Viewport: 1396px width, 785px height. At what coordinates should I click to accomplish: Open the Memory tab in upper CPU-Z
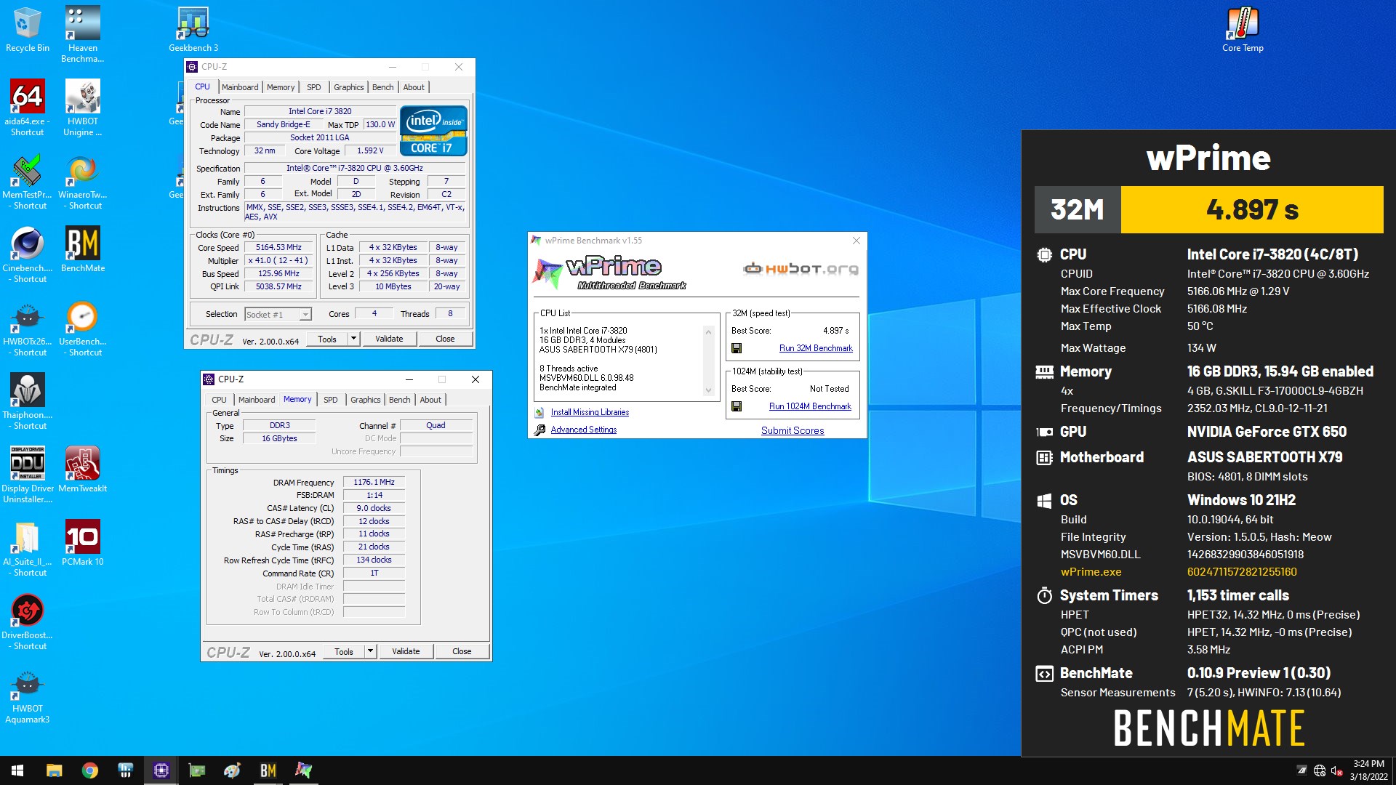pyautogui.click(x=281, y=87)
